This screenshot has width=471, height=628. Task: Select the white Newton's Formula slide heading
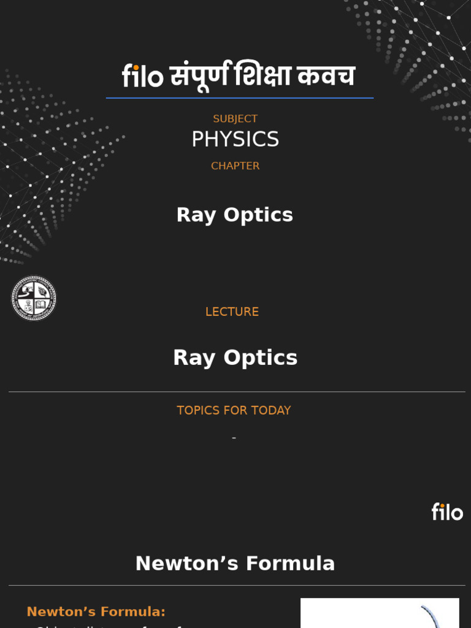(235, 564)
